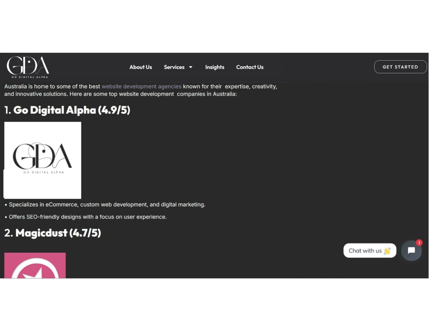Open the chat widget speech bubble icon
This screenshot has width=429, height=331.
click(x=411, y=250)
